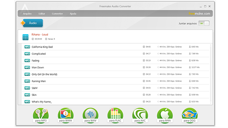This screenshot has width=228, height=128.
Task: Open the Editar menu
Action: (42, 14)
